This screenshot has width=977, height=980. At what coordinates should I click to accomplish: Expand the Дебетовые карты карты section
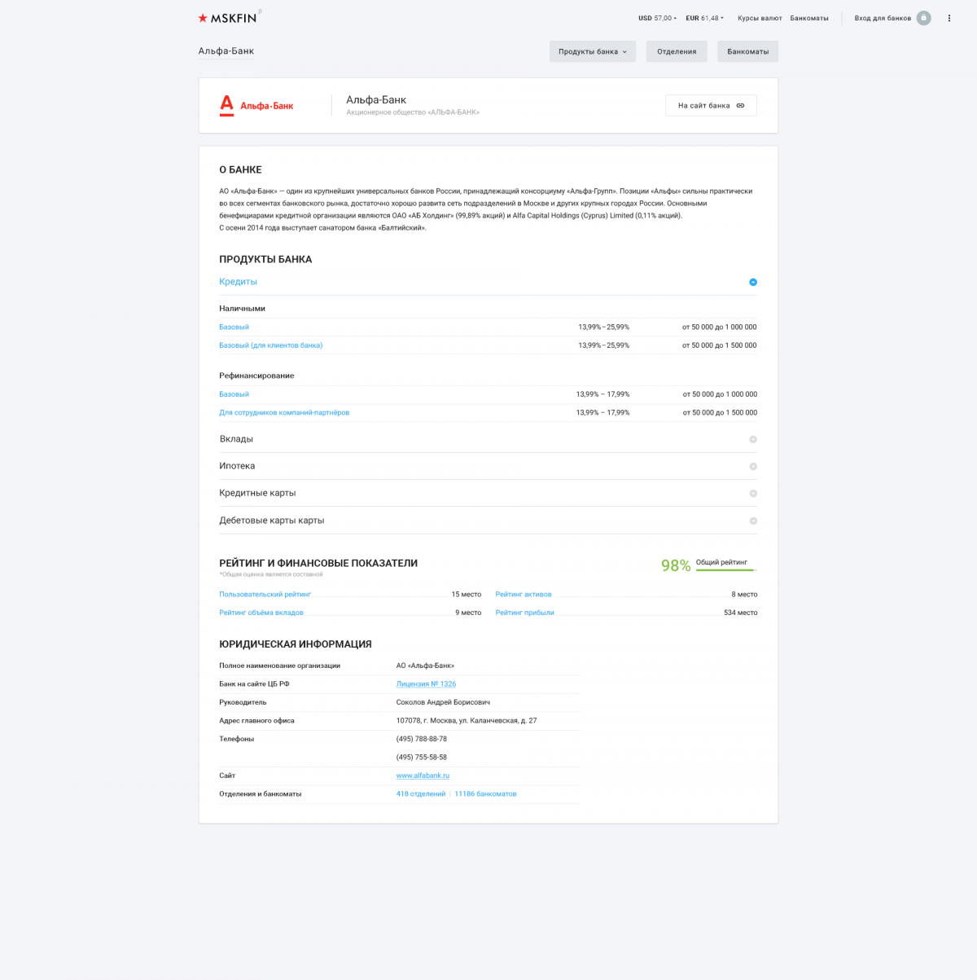click(x=488, y=521)
